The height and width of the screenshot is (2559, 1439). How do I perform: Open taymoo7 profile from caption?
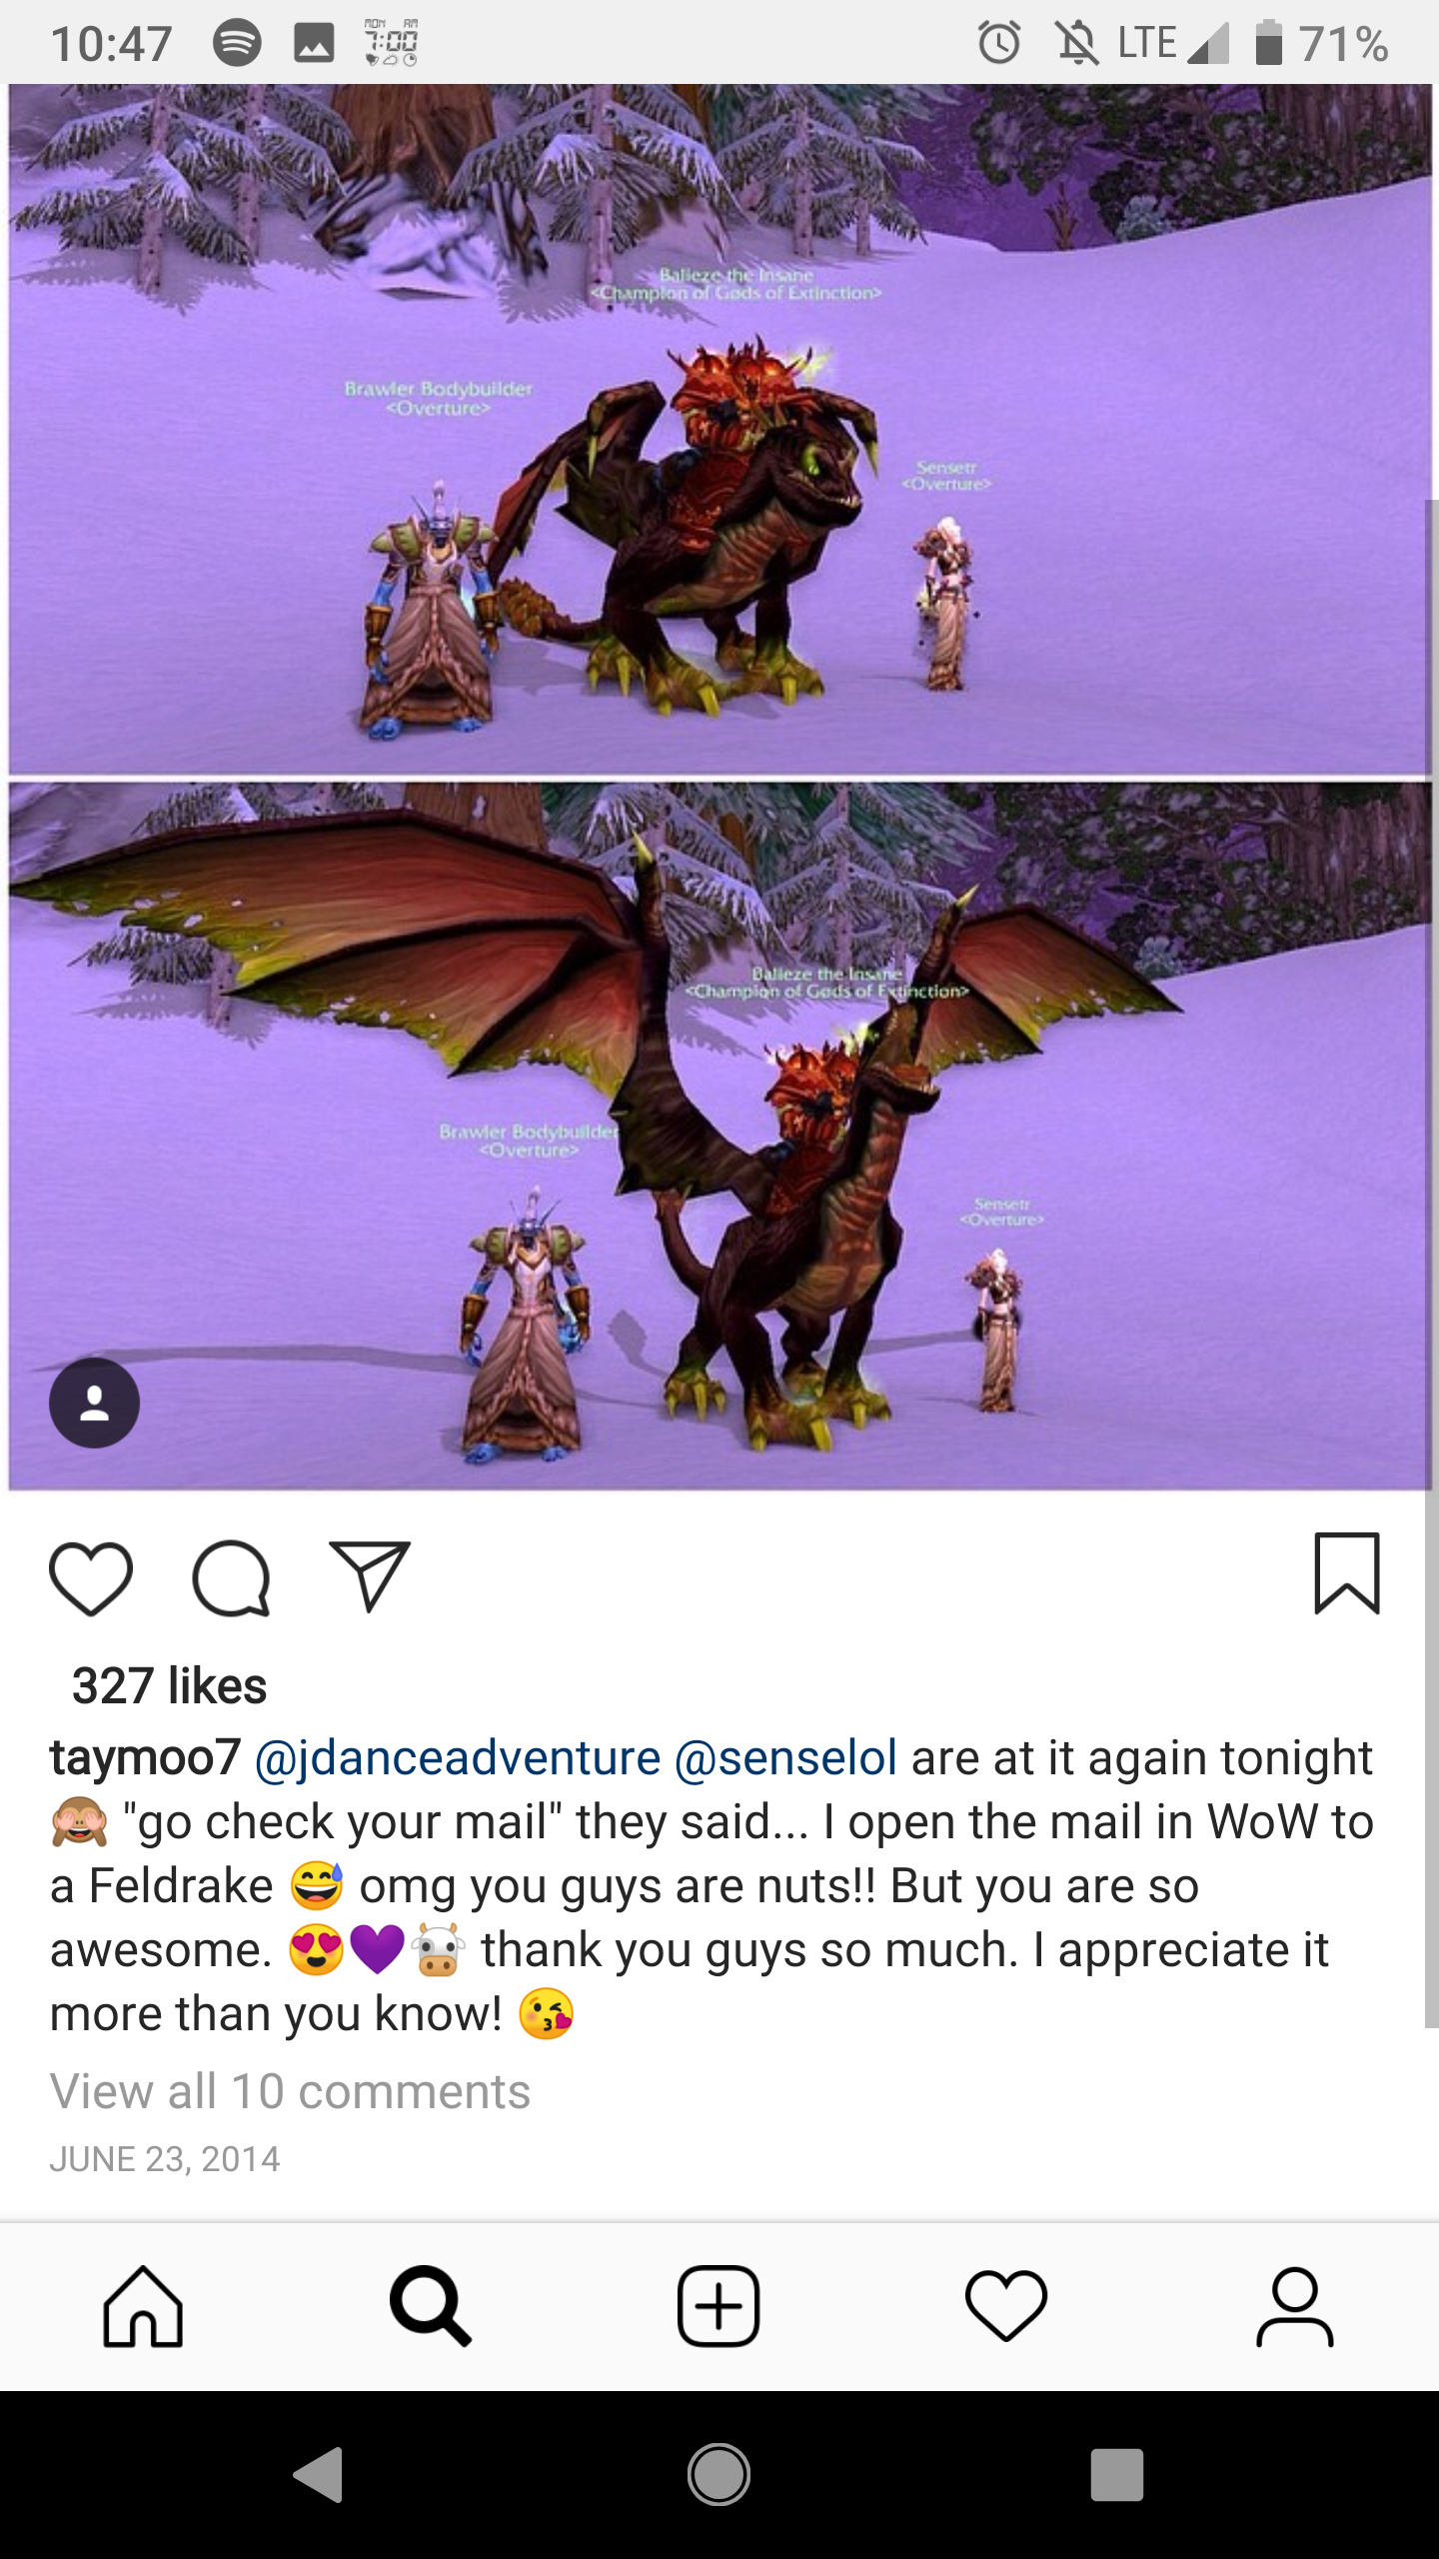[x=146, y=1757]
